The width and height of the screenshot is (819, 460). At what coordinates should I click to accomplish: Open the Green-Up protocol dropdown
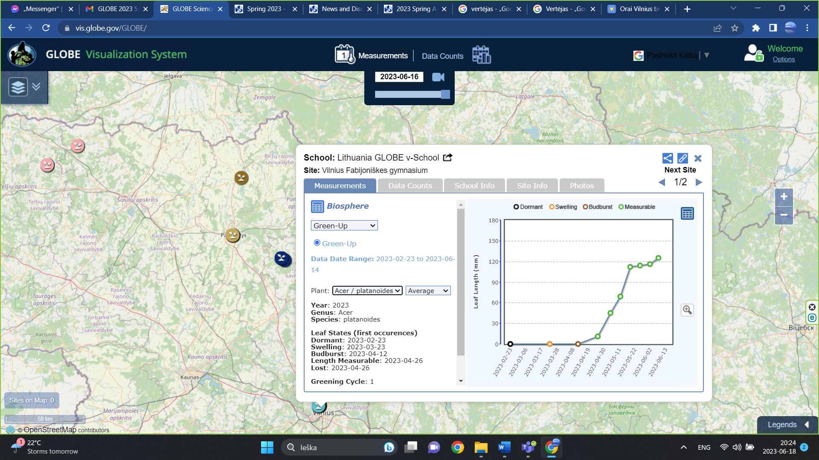pyautogui.click(x=344, y=226)
